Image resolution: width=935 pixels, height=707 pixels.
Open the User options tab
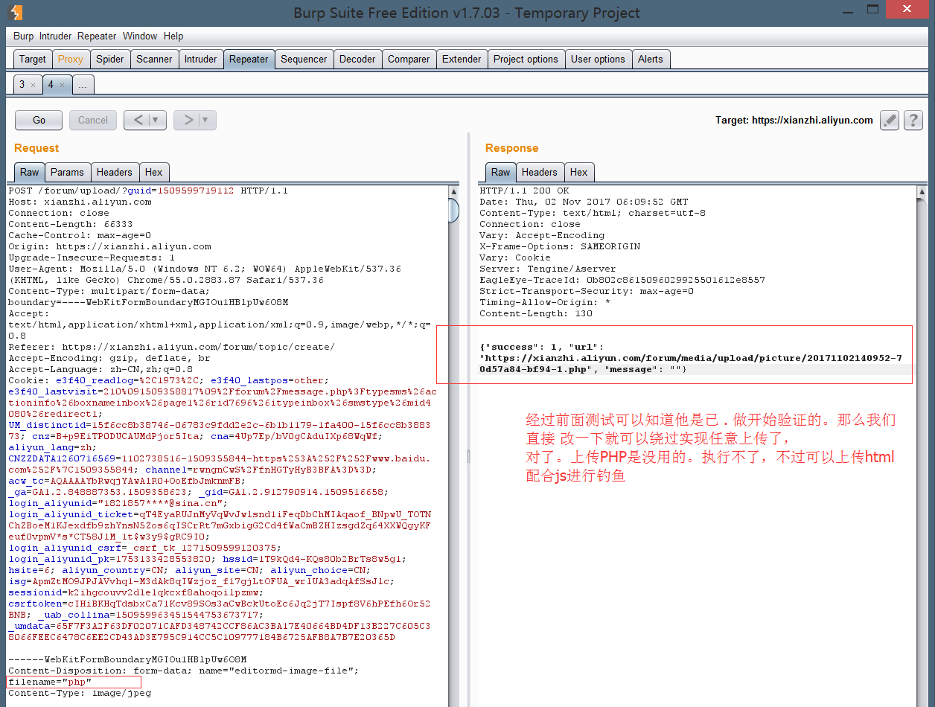598,60
